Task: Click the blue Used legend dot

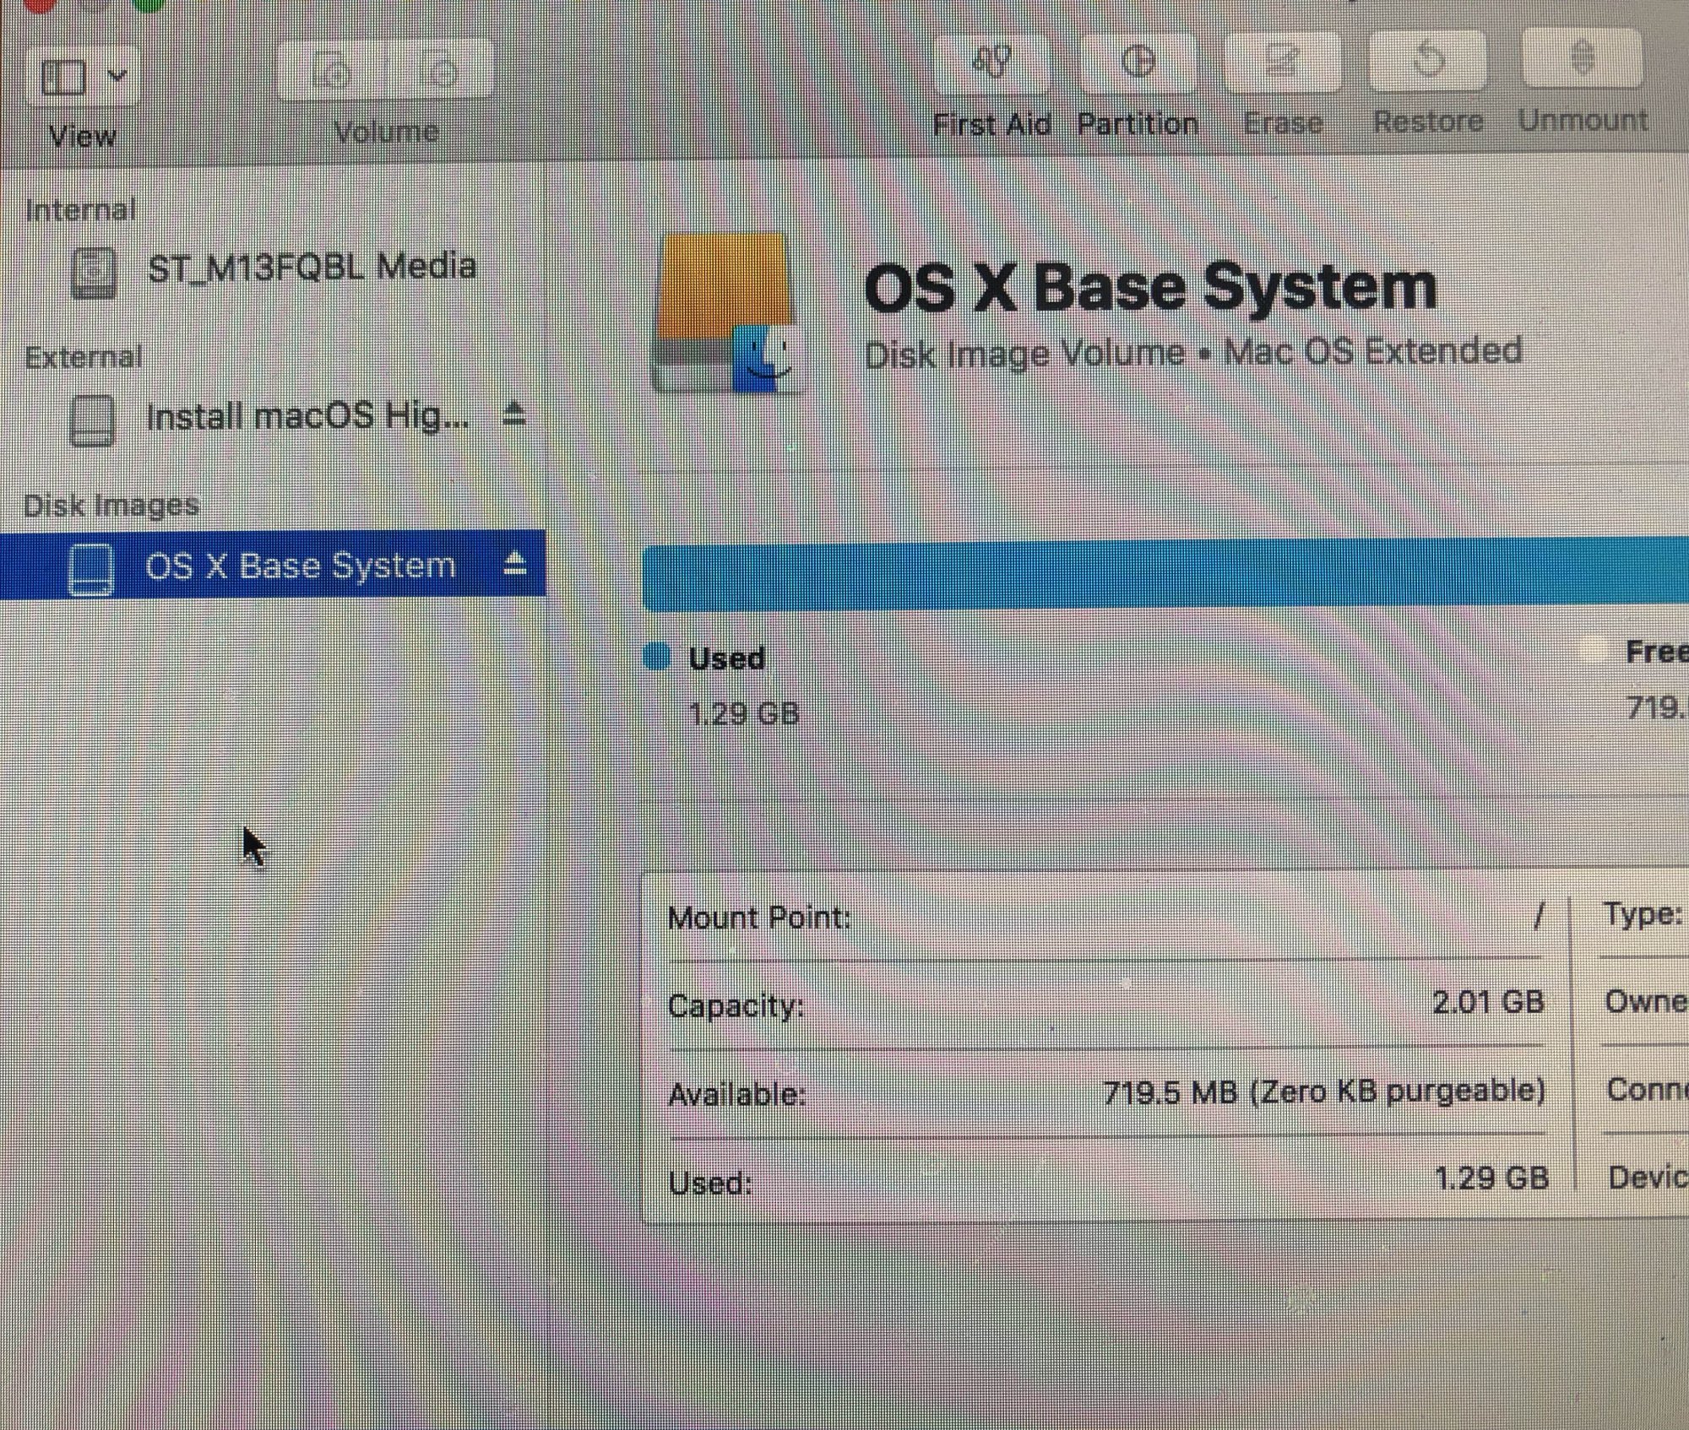Action: [657, 657]
